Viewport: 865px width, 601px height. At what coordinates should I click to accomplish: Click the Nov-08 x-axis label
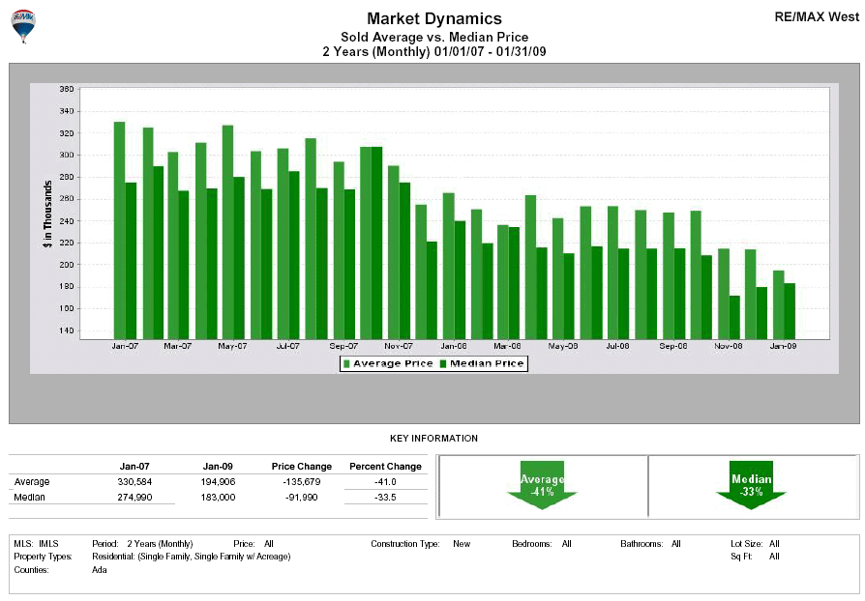click(x=729, y=346)
